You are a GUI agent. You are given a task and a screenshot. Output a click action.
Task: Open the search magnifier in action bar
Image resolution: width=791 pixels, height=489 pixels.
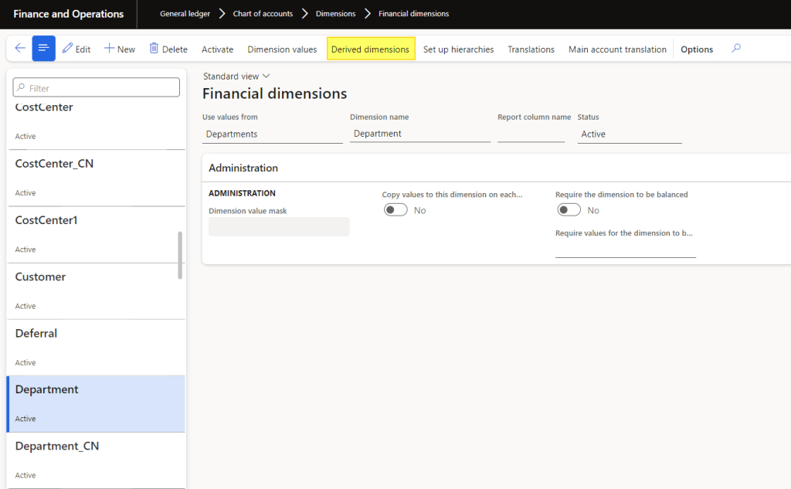click(x=736, y=49)
